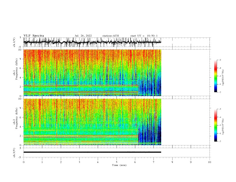236x182 pixels.
Task: Select the date "Jul. 26, 2022"
Action: 83,36
